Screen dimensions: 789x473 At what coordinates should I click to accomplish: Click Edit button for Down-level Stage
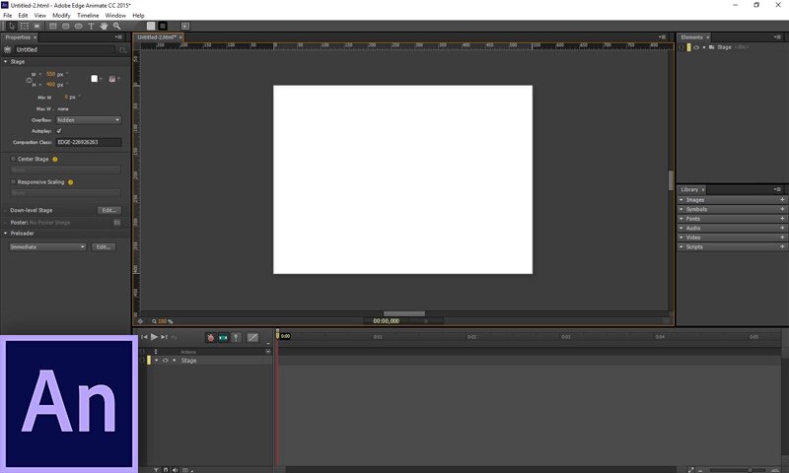109,210
